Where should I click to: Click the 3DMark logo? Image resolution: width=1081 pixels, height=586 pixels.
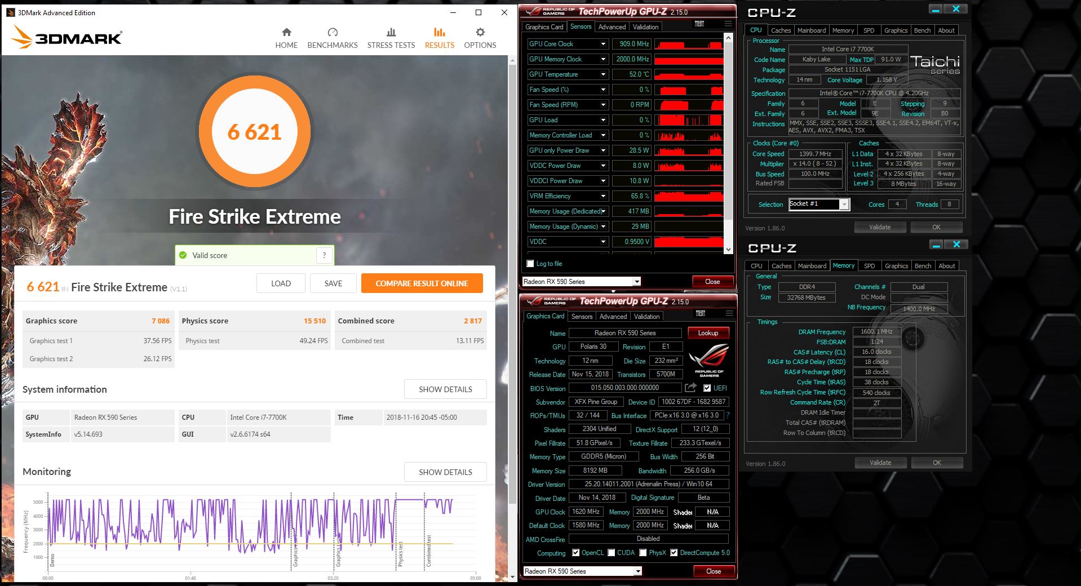coord(67,37)
